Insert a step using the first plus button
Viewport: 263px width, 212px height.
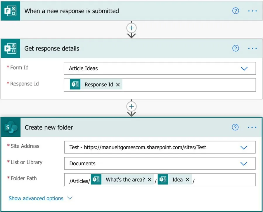[131, 28]
